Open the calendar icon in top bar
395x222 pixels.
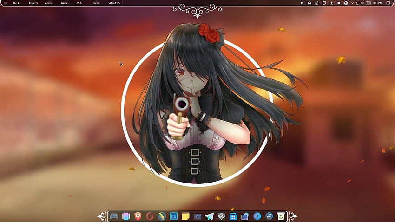pos(316,3)
